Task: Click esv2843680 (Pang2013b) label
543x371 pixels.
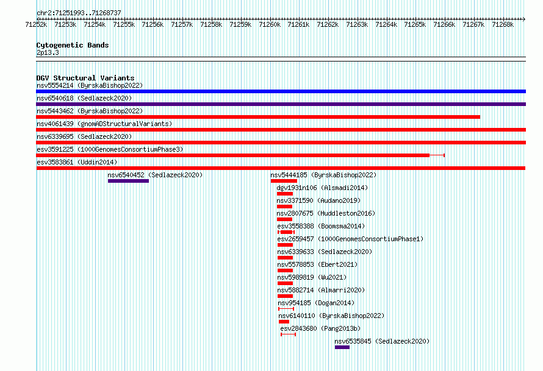Action: pyautogui.click(x=320, y=328)
